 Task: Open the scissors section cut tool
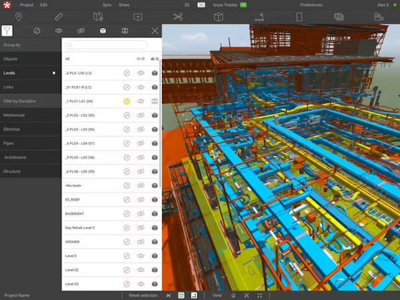178,17
